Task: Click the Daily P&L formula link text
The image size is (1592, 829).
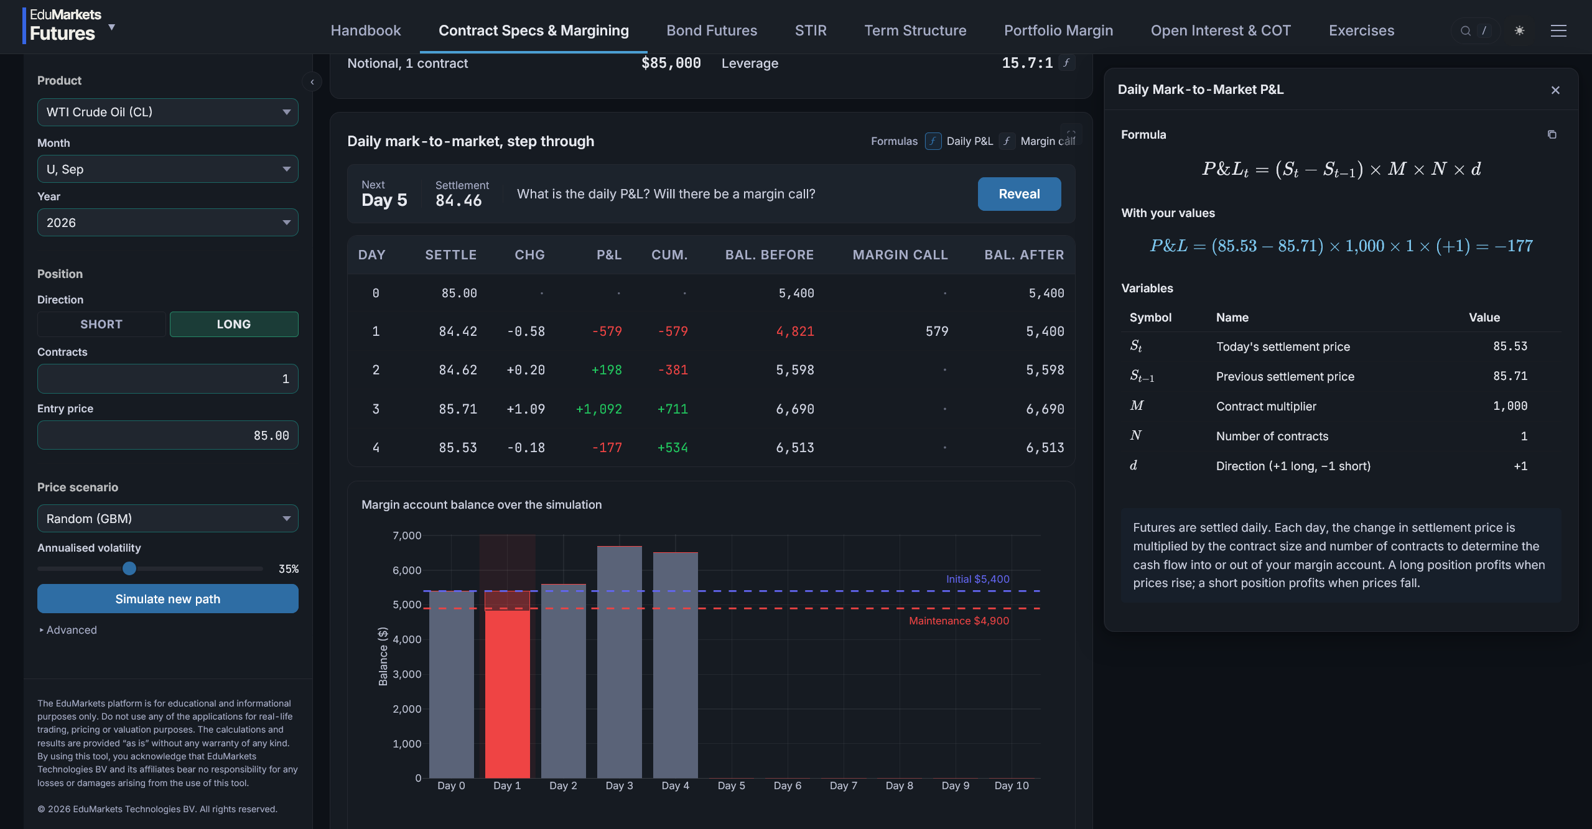Action: tap(969, 141)
